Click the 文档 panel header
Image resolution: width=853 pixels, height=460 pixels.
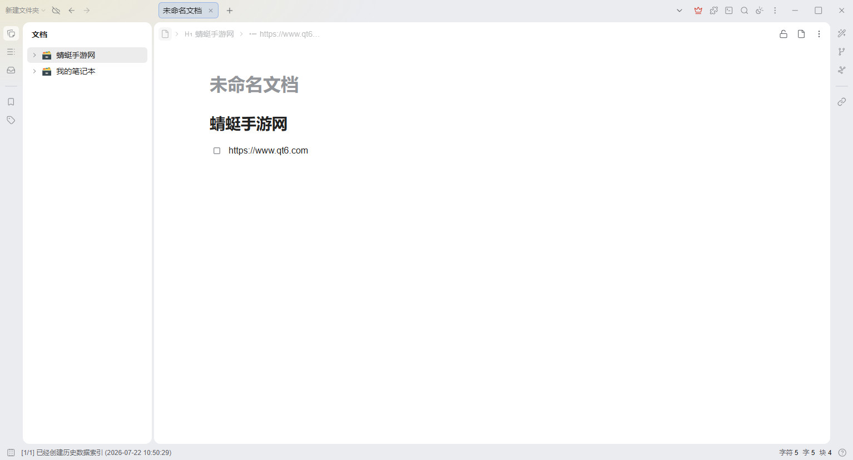click(x=39, y=34)
